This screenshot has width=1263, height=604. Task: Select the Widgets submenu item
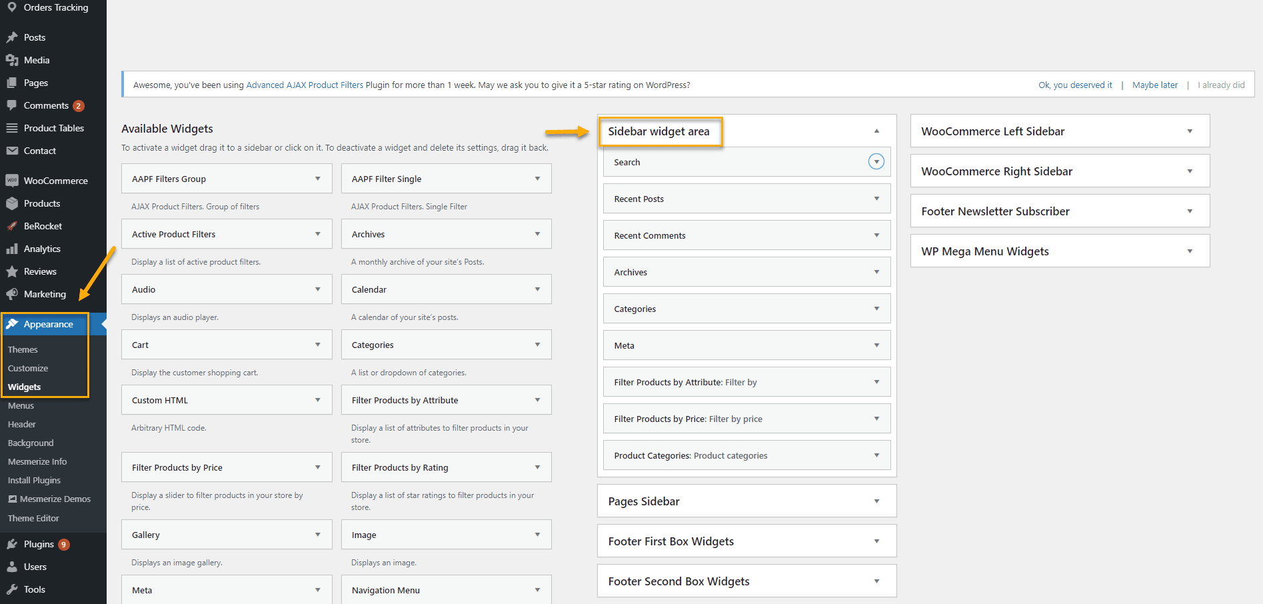25,387
